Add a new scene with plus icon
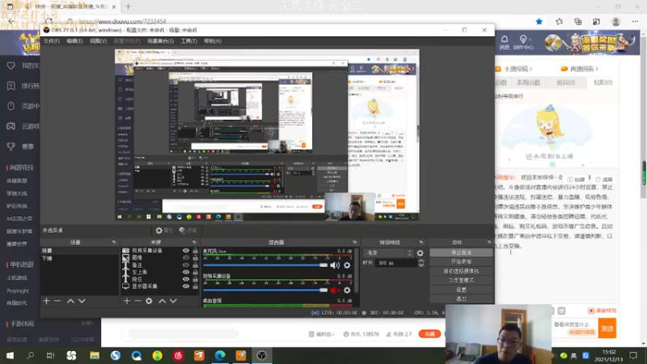 pos(46,301)
